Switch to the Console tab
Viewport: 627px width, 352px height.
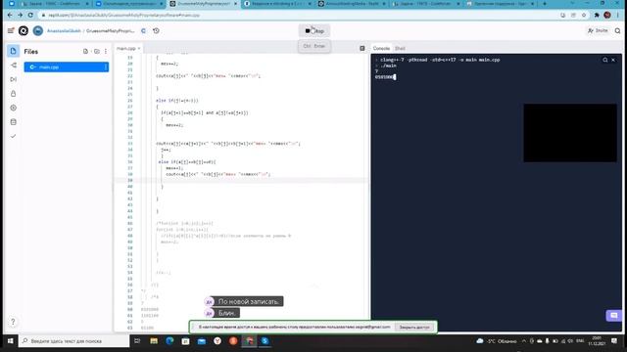(381, 48)
